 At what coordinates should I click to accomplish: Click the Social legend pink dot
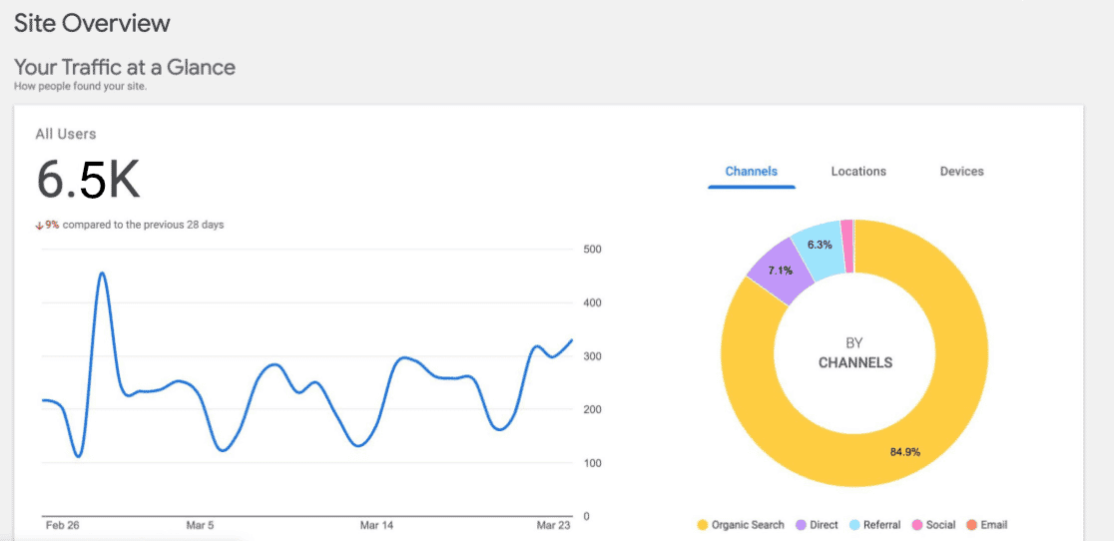pos(916,525)
